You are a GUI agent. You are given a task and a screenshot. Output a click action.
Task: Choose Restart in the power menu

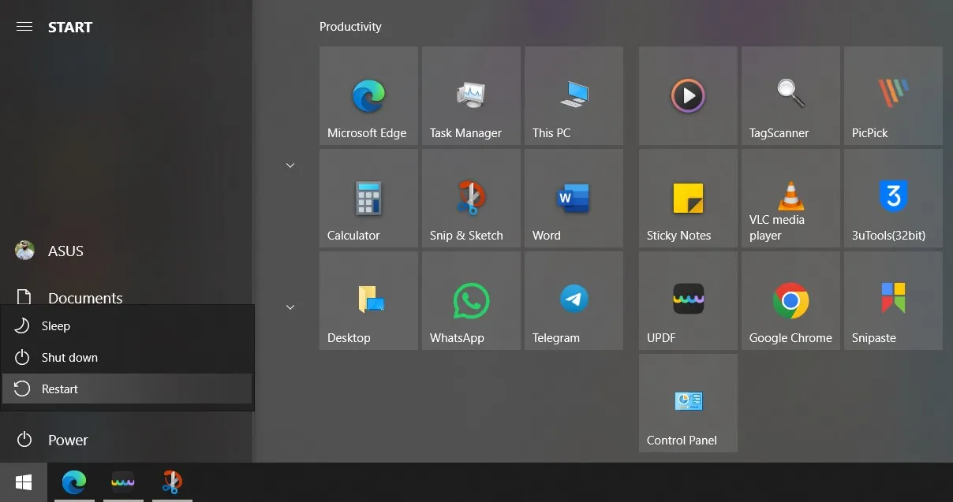[x=127, y=389]
